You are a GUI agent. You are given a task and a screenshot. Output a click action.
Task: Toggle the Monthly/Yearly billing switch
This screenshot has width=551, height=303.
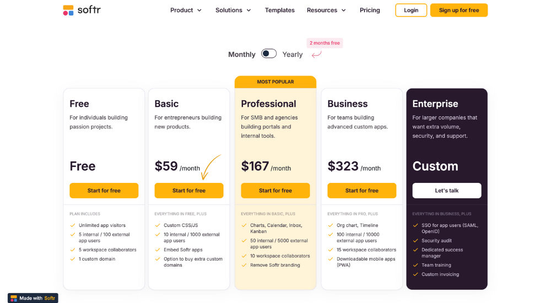point(269,53)
